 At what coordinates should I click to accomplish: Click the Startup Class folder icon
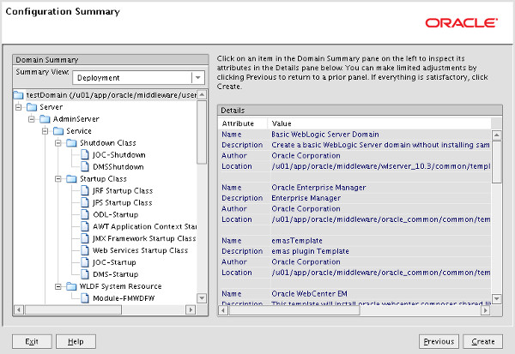tap(71, 179)
